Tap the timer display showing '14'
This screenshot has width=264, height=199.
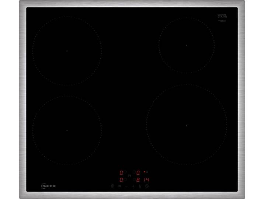point(146,180)
